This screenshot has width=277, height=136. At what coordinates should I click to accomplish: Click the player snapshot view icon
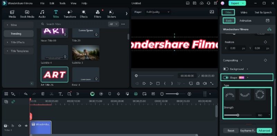[x=212, y=12]
